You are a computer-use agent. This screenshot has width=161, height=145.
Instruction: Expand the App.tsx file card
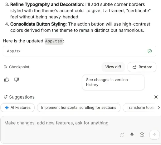click(x=80, y=51)
